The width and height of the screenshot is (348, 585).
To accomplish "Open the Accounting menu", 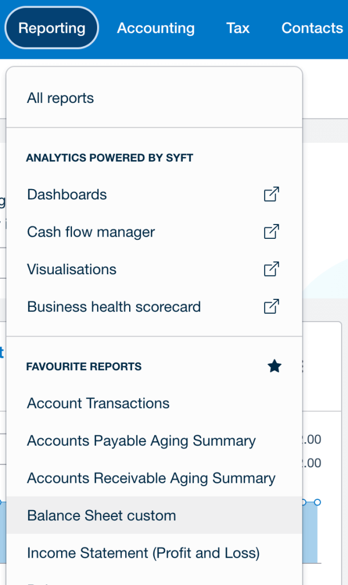I will pyautogui.click(x=155, y=28).
